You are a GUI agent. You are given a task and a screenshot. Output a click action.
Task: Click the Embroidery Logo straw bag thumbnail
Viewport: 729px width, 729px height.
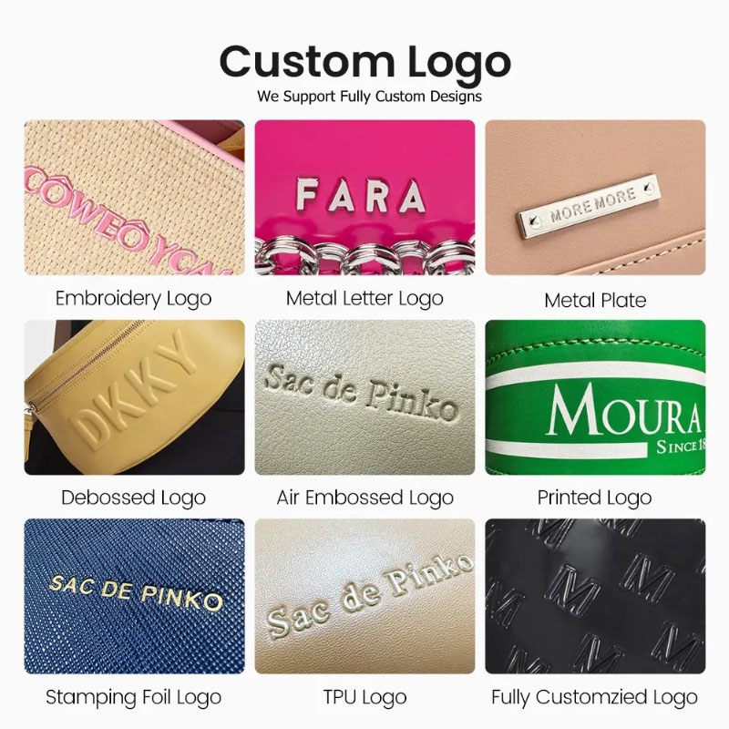(134, 198)
